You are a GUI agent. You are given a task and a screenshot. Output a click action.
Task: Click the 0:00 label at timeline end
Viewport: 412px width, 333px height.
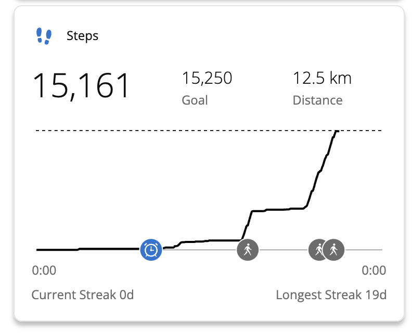[x=374, y=271]
